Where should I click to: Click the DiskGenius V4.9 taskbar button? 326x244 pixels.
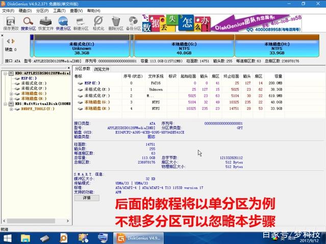click(x=138, y=238)
